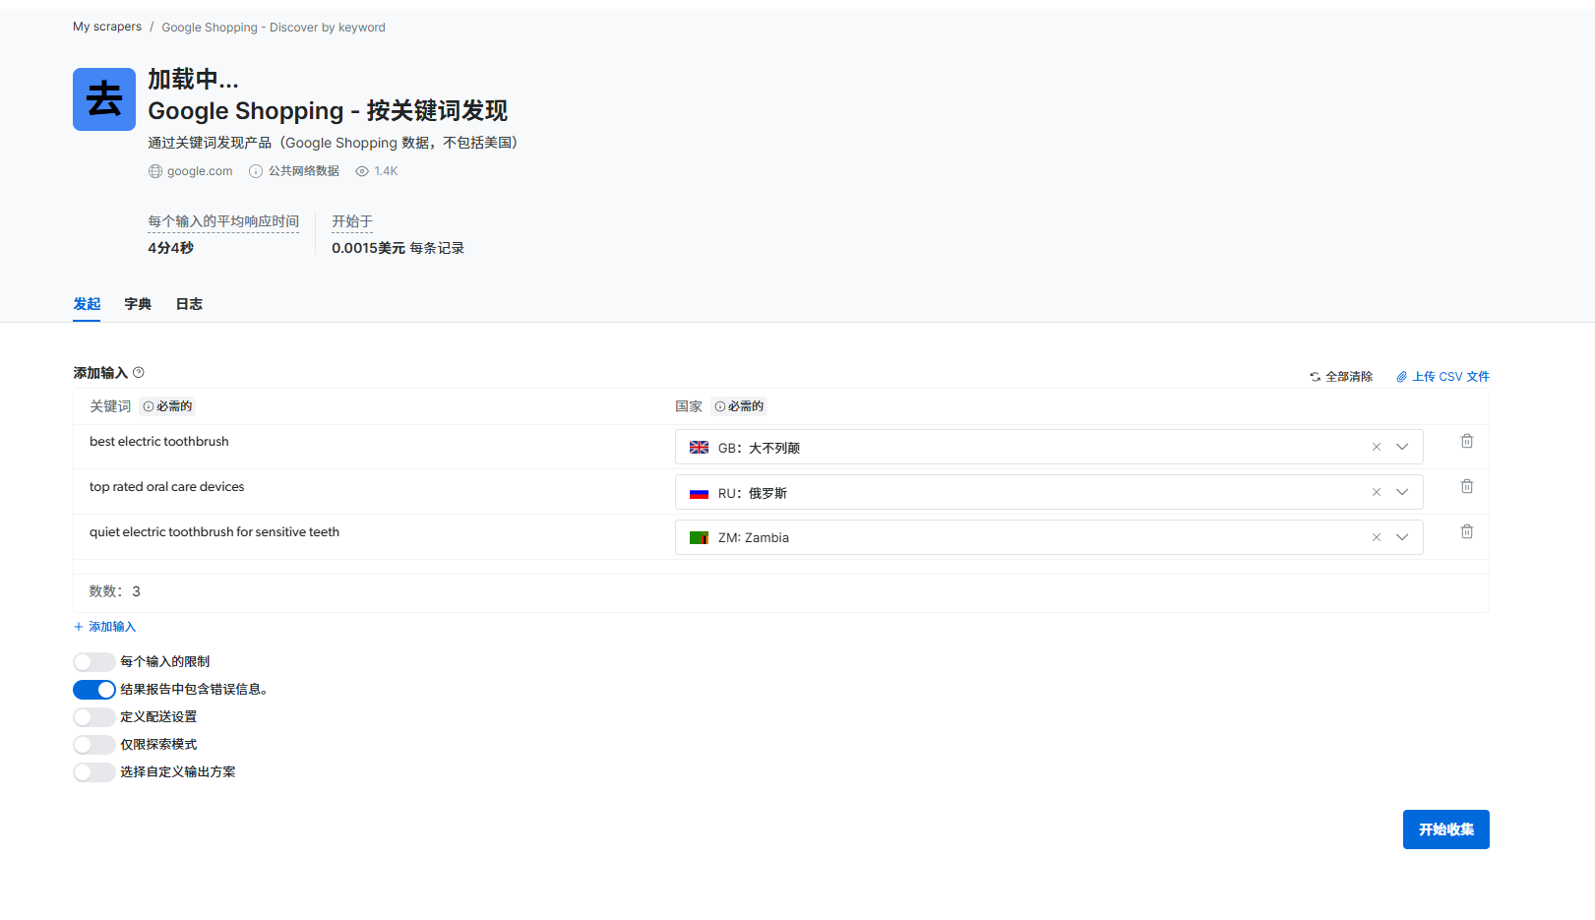Open the help icon beside 添加输入
The width and height of the screenshot is (1595, 920).
pyautogui.click(x=139, y=372)
